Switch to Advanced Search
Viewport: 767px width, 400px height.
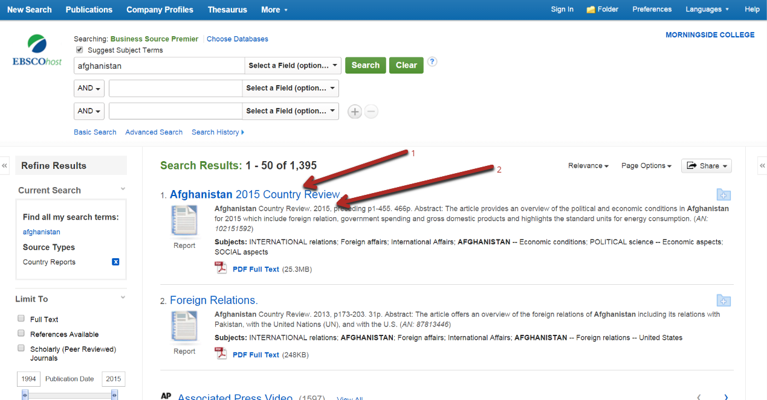click(x=154, y=132)
